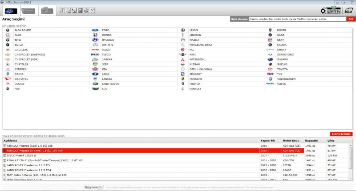The height and width of the screenshot is (191, 356).
Task: Open IVECO Massif 25S18 W entry
Action: click(176, 156)
